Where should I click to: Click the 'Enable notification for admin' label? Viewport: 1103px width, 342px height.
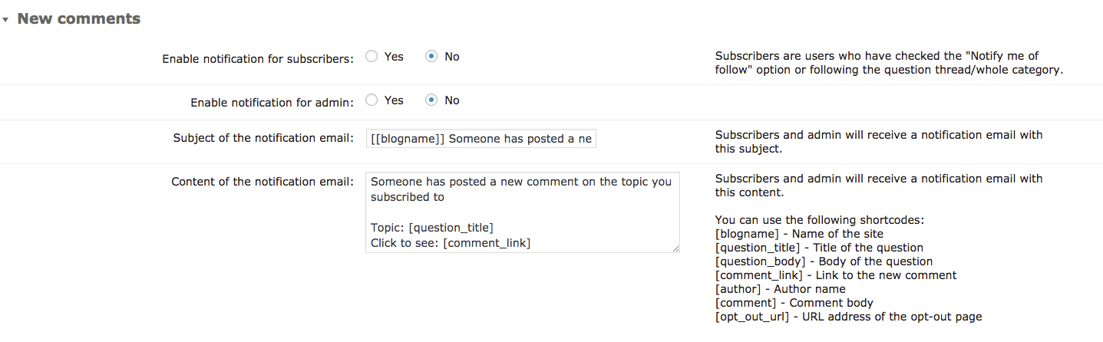coord(272,102)
